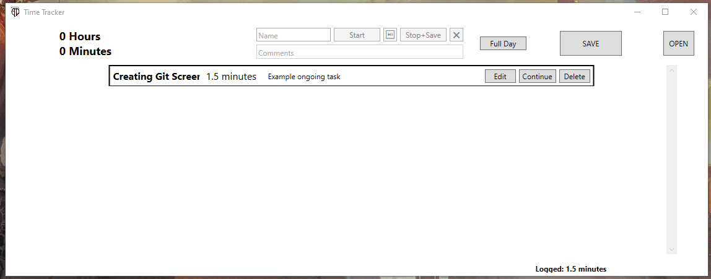Click the Stop+Save button
Image resolution: width=711 pixels, height=279 pixels.
(x=423, y=35)
